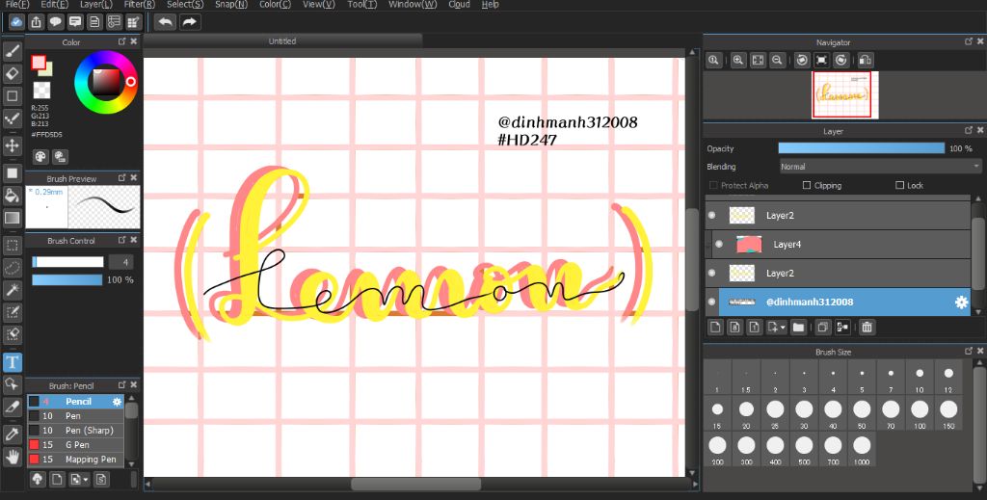The width and height of the screenshot is (987, 500).
Task: Select the Text tool
Action: click(x=12, y=362)
